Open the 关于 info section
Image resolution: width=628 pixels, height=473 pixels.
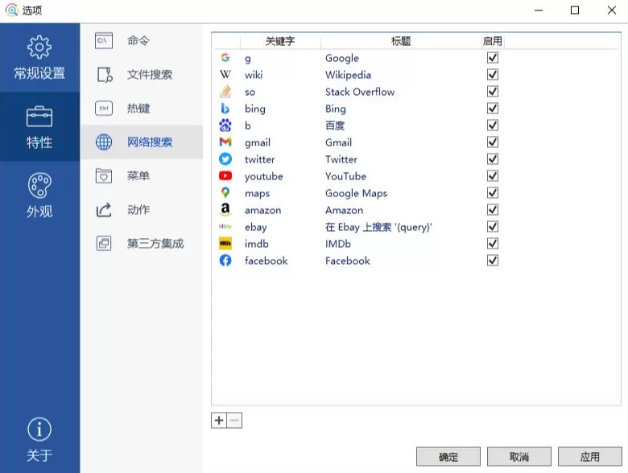(39, 439)
